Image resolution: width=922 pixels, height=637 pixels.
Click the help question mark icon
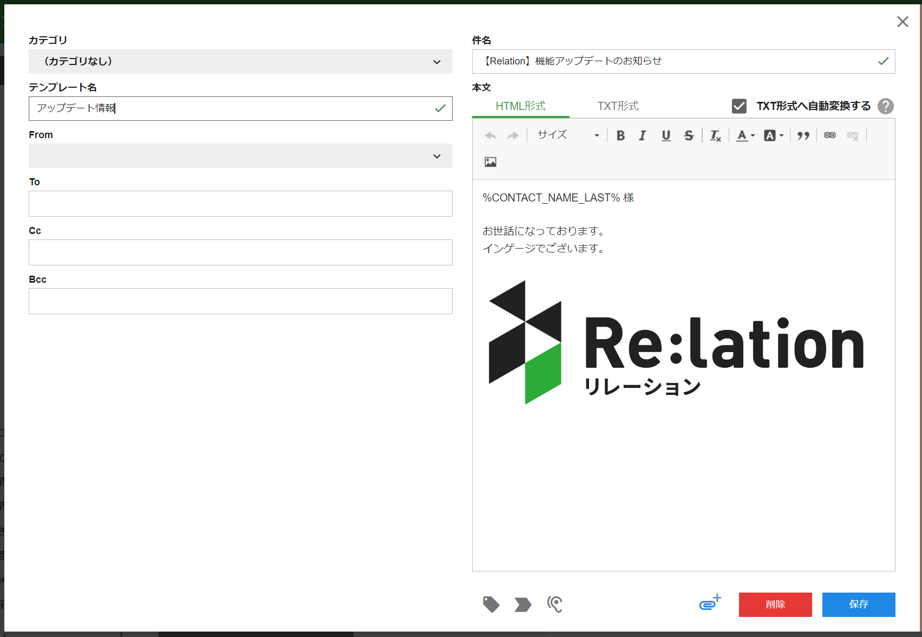click(886, 106)
